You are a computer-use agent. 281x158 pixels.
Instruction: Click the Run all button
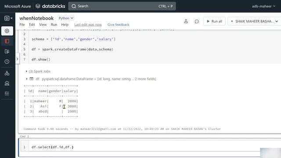(214, 22)
